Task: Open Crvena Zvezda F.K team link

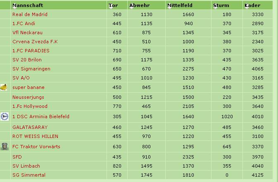Action: pyautogui.click(x=35, y=42)
